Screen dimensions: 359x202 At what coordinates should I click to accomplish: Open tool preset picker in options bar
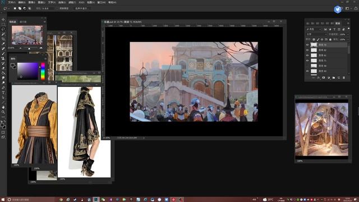[x=6, y=8]
